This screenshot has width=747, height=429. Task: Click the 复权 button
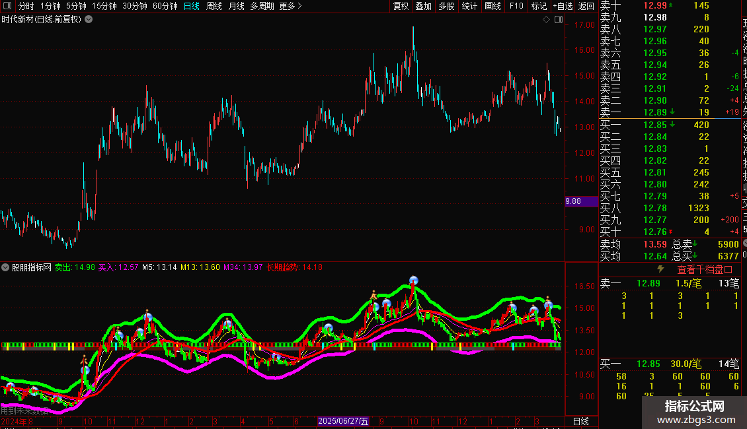pos(401,6)
